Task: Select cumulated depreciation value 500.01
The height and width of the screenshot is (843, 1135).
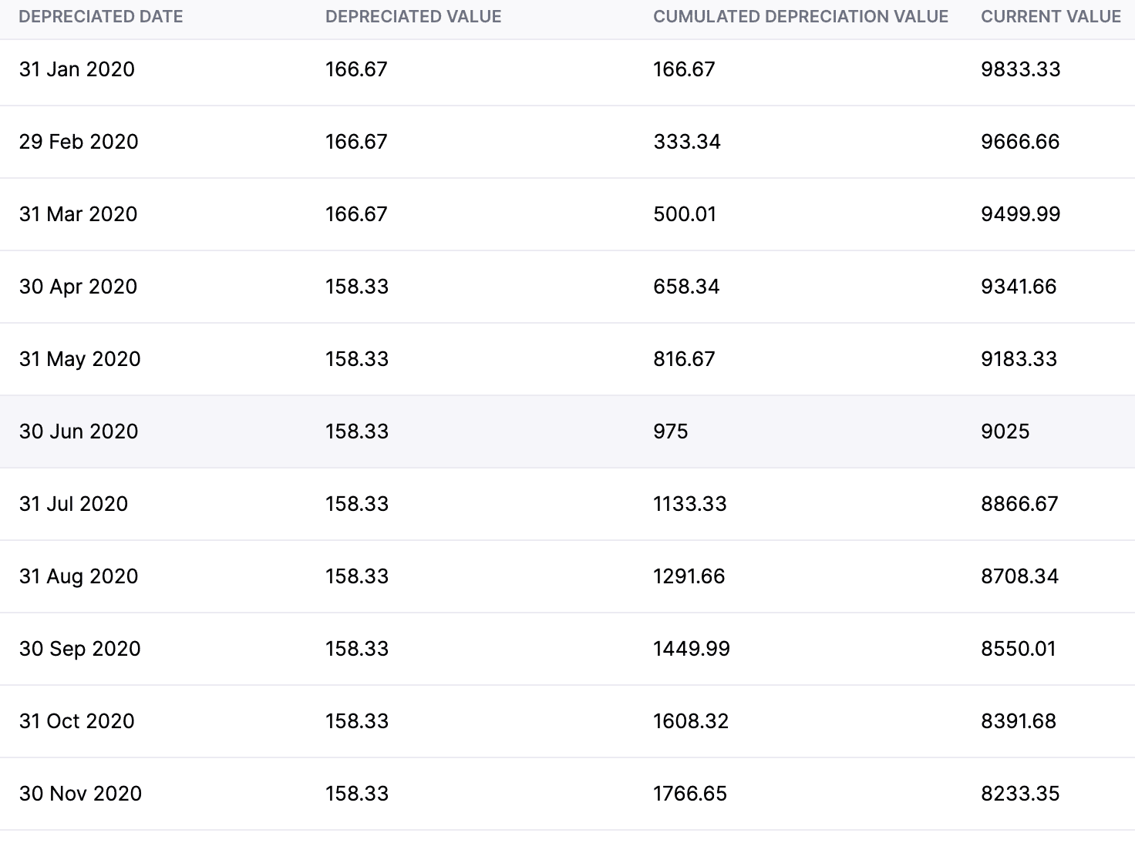Action: [685, 214]
